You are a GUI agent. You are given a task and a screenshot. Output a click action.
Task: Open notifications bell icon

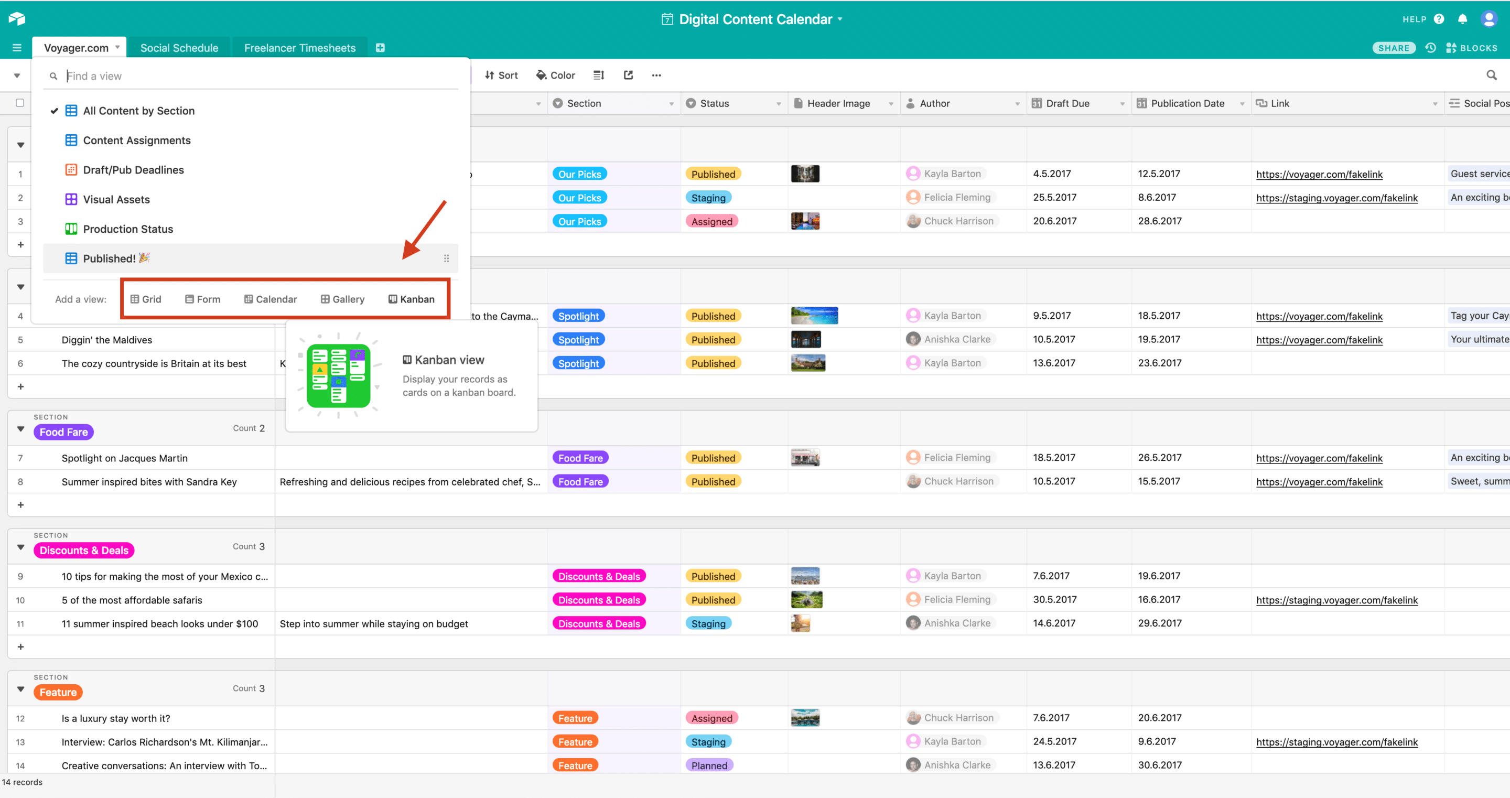[1462, 19]
